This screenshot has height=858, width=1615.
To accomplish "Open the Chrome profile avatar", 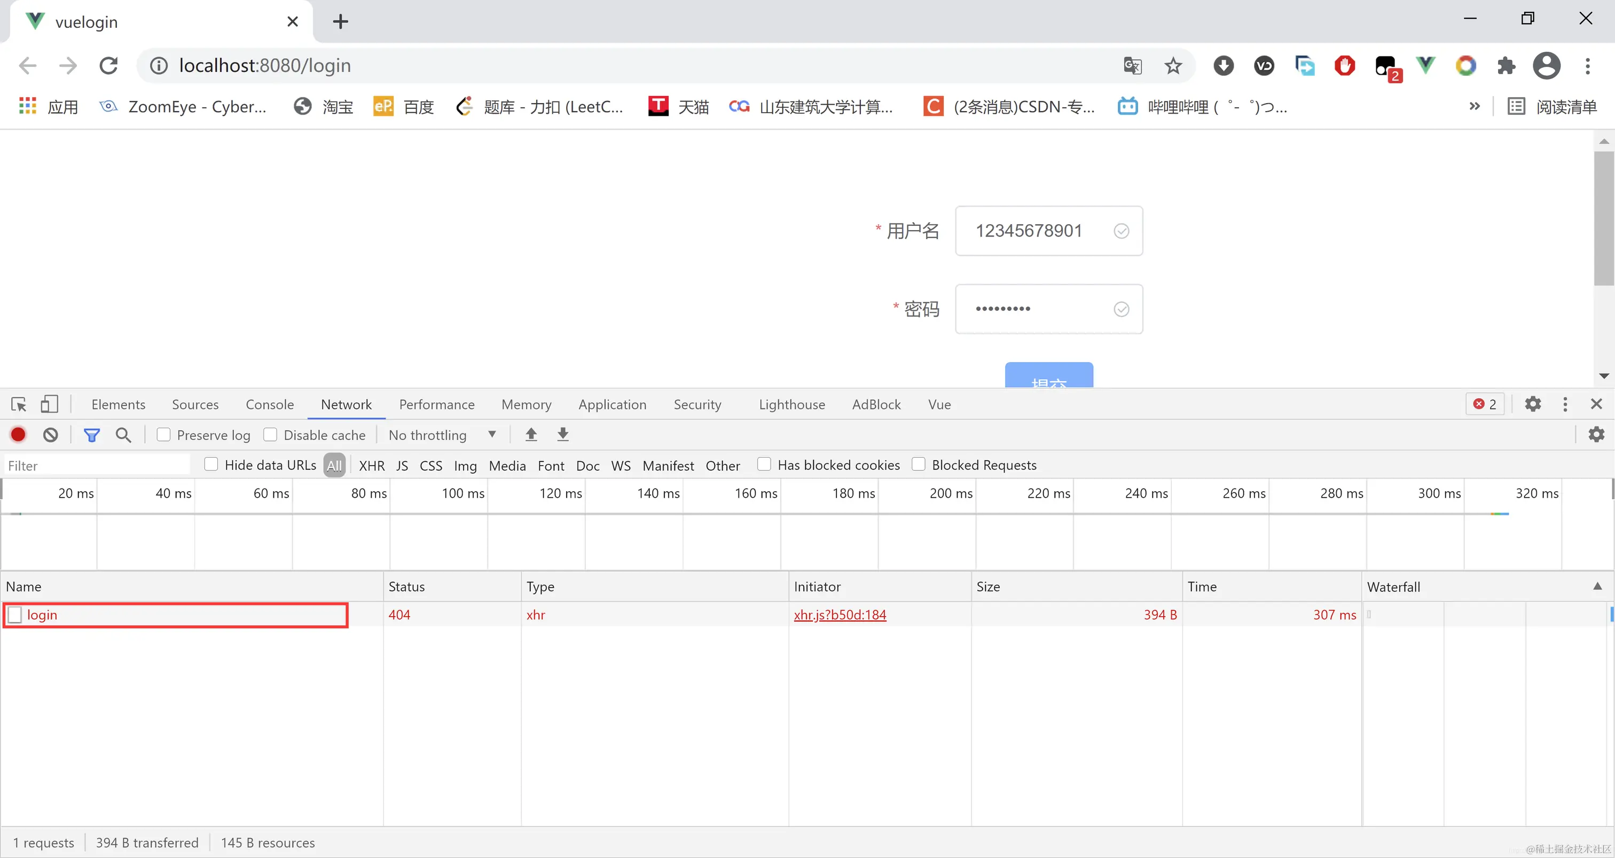I will (x=1546, y=65).
